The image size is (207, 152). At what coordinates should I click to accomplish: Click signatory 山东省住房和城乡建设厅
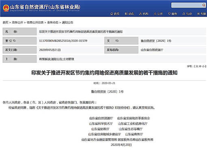click(x=104, y=134)
